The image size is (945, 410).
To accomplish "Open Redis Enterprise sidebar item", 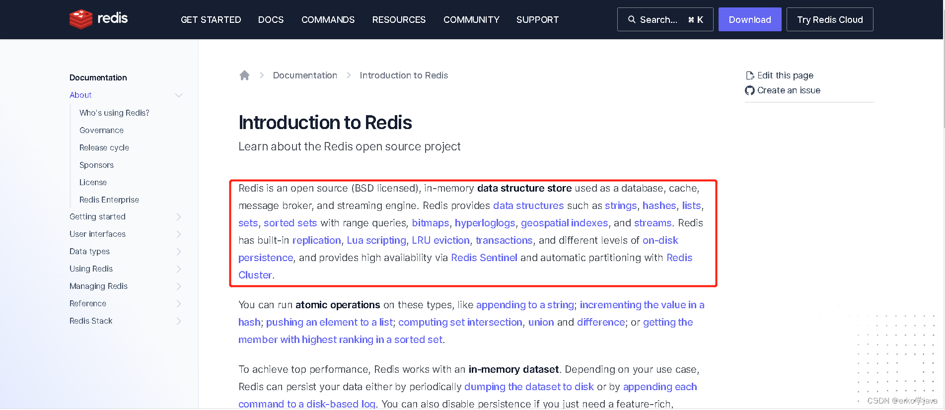I will tap(109, 200).
